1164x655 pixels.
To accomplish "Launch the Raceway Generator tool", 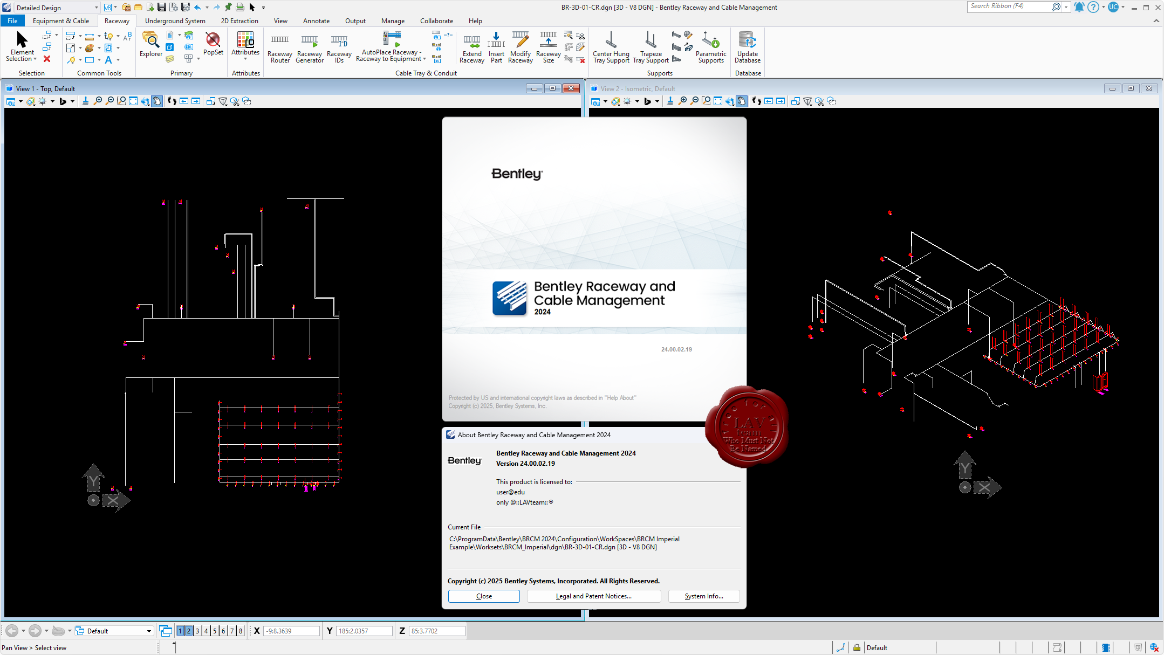I will tap(310, 48).
